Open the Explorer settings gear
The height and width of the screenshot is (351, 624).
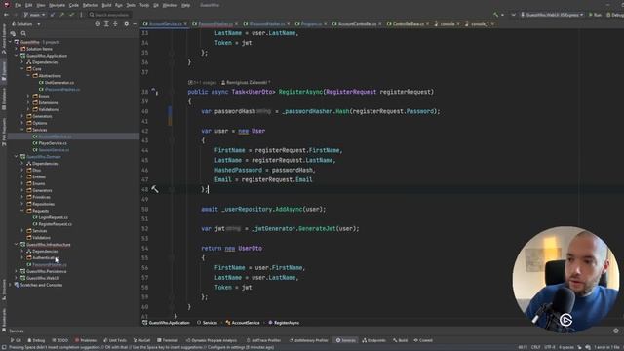click(126, 24)
